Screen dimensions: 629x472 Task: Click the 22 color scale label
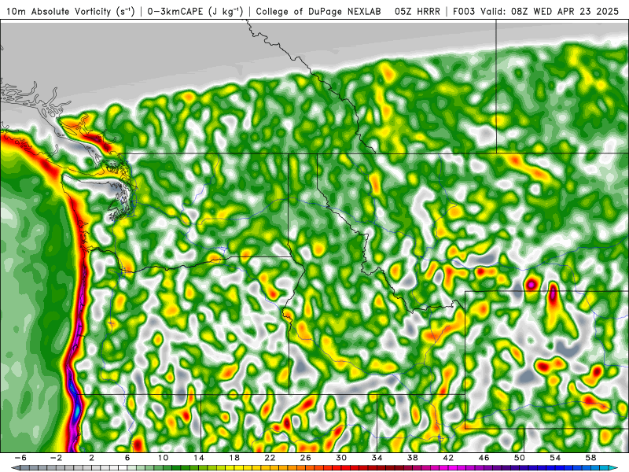(x=270, y=458)
